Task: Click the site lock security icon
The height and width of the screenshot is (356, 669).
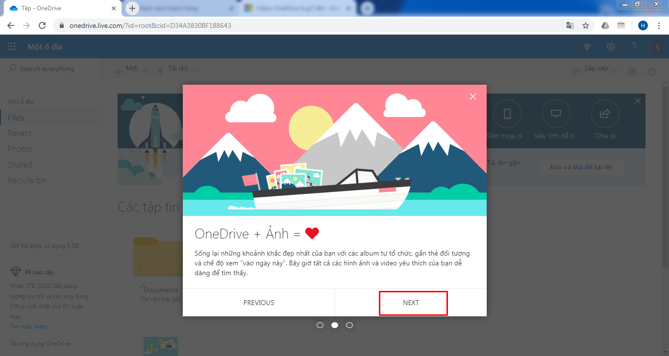Action: pyautogui.click(x=62, y=25)
